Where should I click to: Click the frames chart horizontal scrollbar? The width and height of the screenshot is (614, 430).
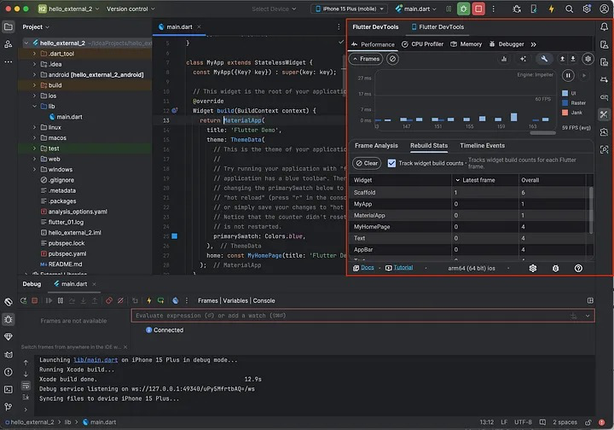tap(542, 133)
